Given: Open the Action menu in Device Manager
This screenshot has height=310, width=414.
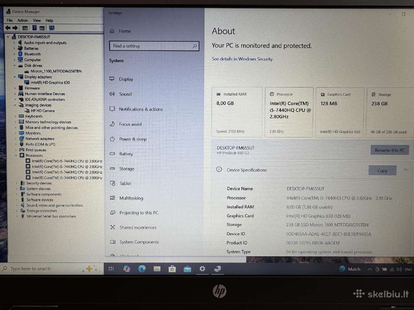Looking at the screenshot, I should point(23,20).
